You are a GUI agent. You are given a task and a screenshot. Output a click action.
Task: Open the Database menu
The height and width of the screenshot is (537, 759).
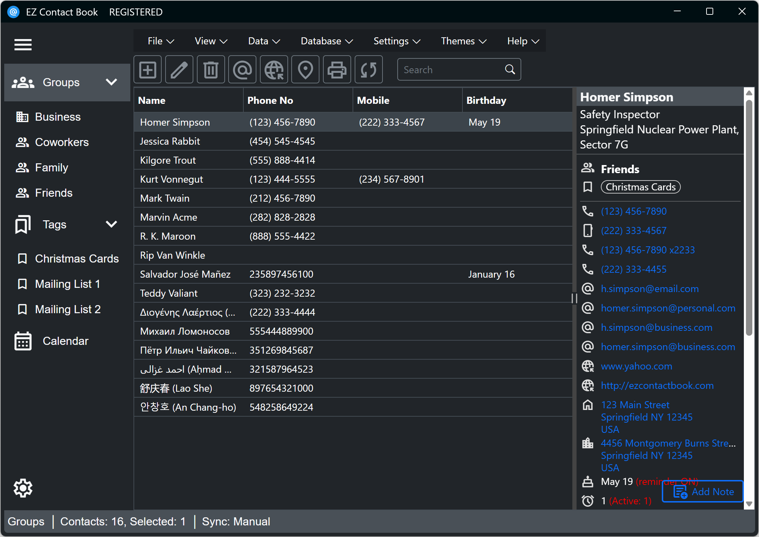[x=326, y=41]
